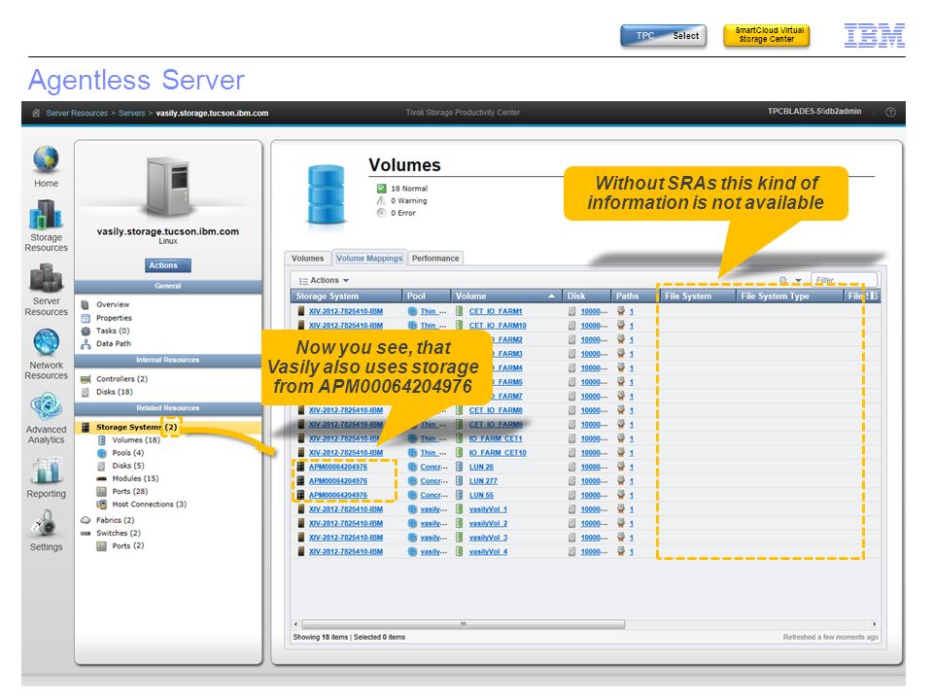This screenshot has height=700, width=933.
Task: Select Storage Systems (2) related resource
Action: pos(168,428)
